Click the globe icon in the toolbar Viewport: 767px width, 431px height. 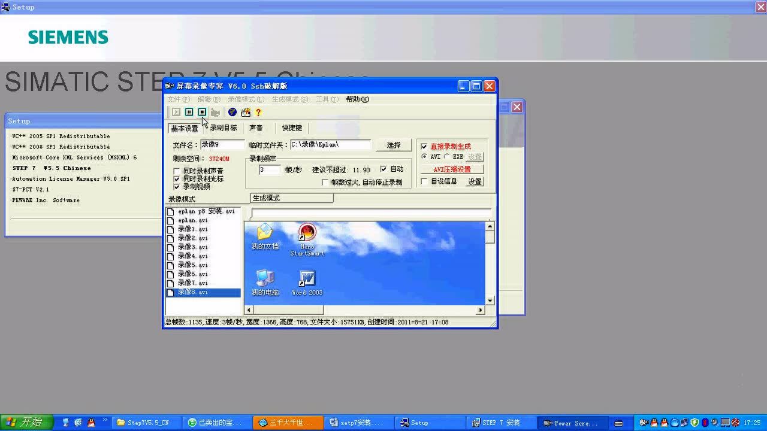232,112
